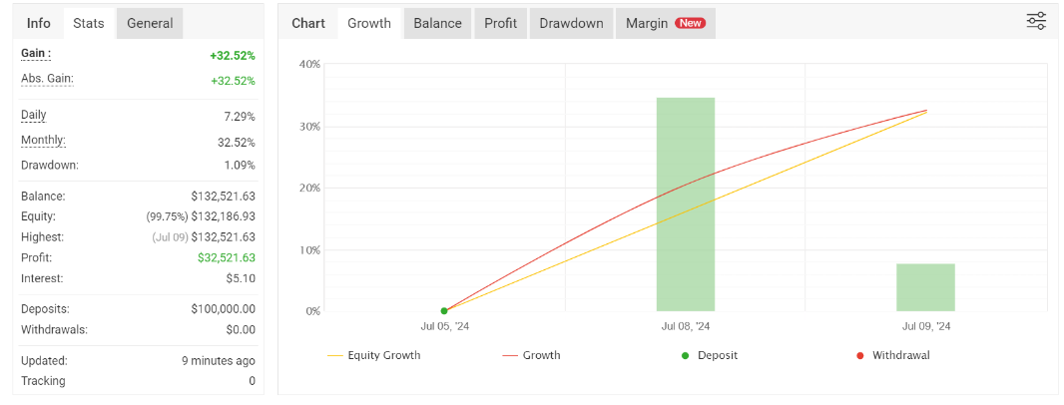Open the chart settings sliders icon

coord(1036,21)
